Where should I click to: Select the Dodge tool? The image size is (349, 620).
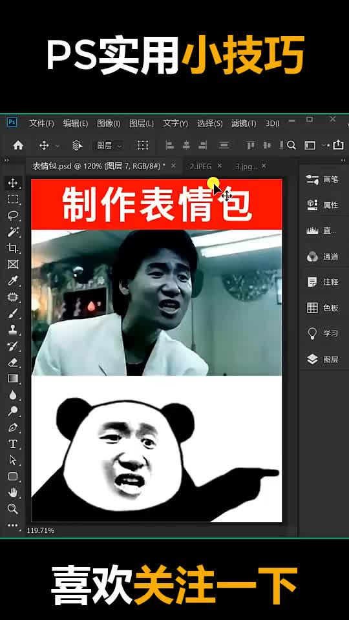point(13,411)
